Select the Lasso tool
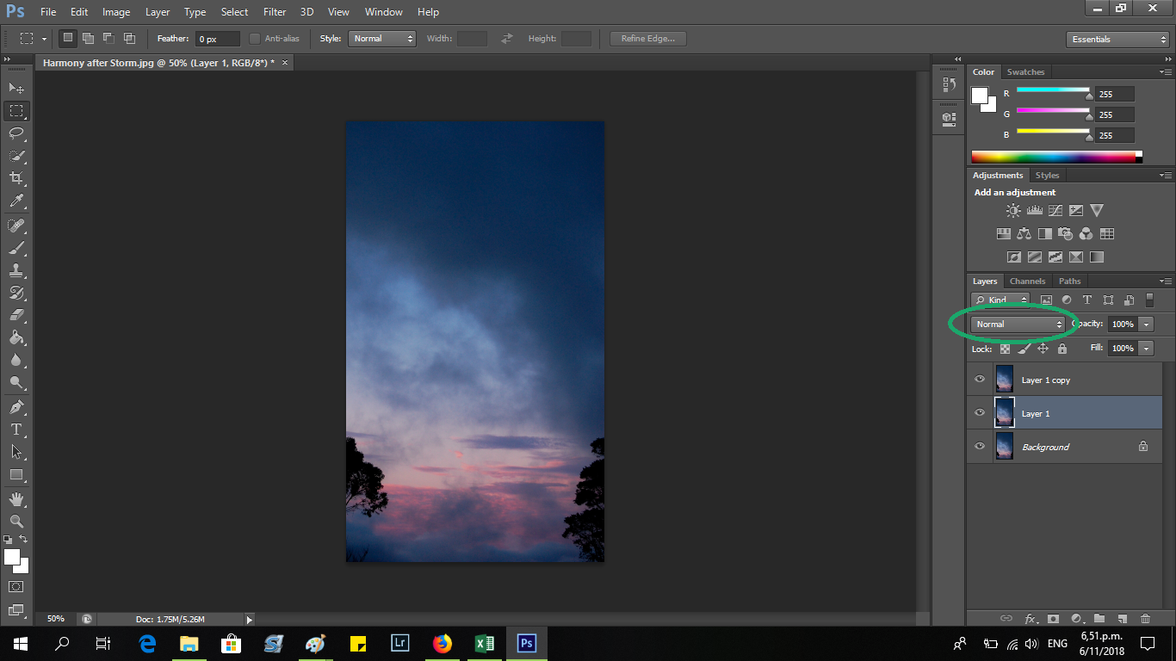Screen dimensions: 1176x661 click(16, 133)
